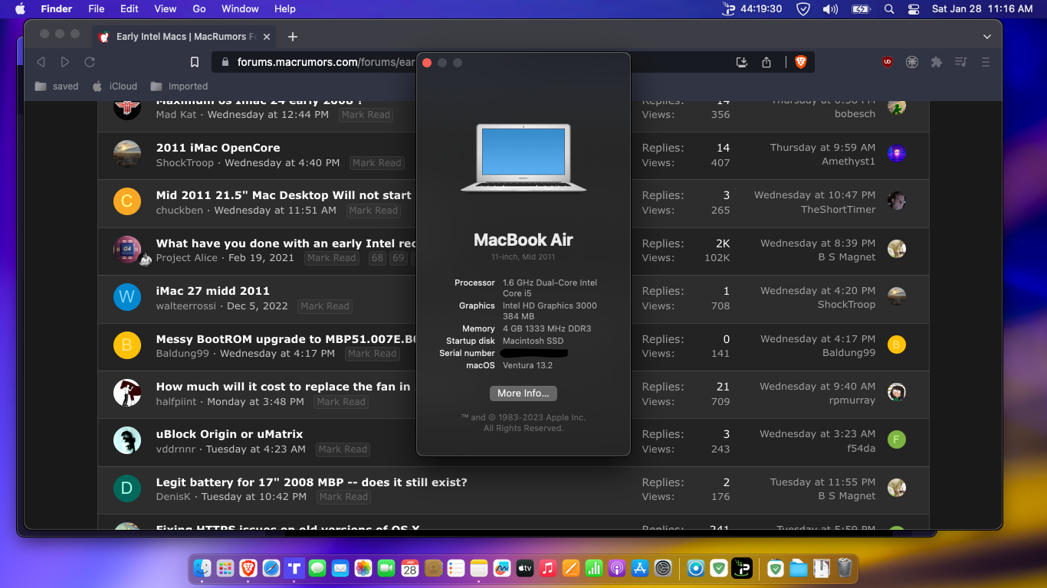Viewport: 1047px width, 588px height.
Task: Open rpmurray last poster link
Action: [852, 401]
